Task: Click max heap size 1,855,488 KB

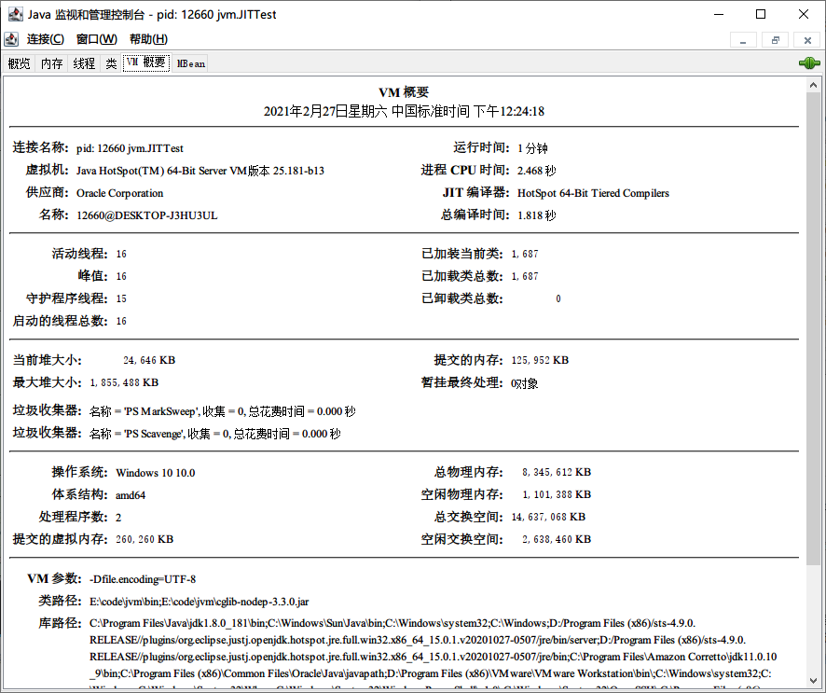Action: tap(124, 382)
